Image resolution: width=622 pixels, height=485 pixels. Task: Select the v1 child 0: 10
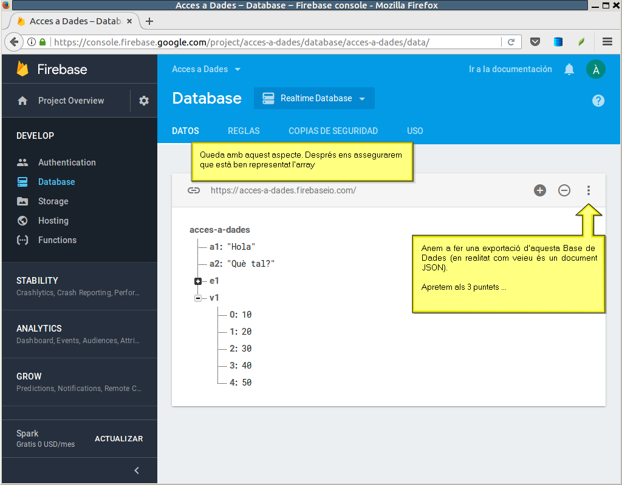(x=241, y=315)
